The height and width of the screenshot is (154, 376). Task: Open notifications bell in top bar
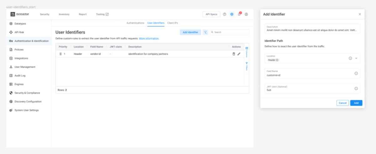[239, 14]
